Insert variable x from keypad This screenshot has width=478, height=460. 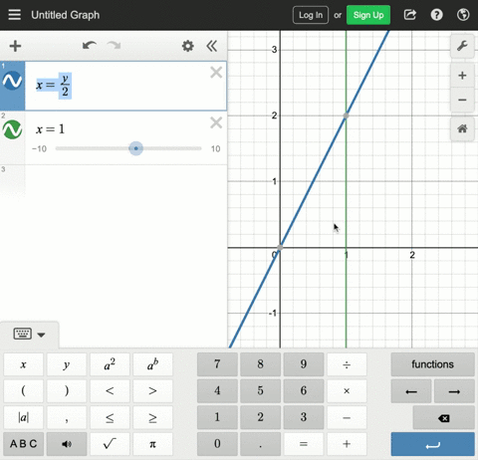click(23, 364)
